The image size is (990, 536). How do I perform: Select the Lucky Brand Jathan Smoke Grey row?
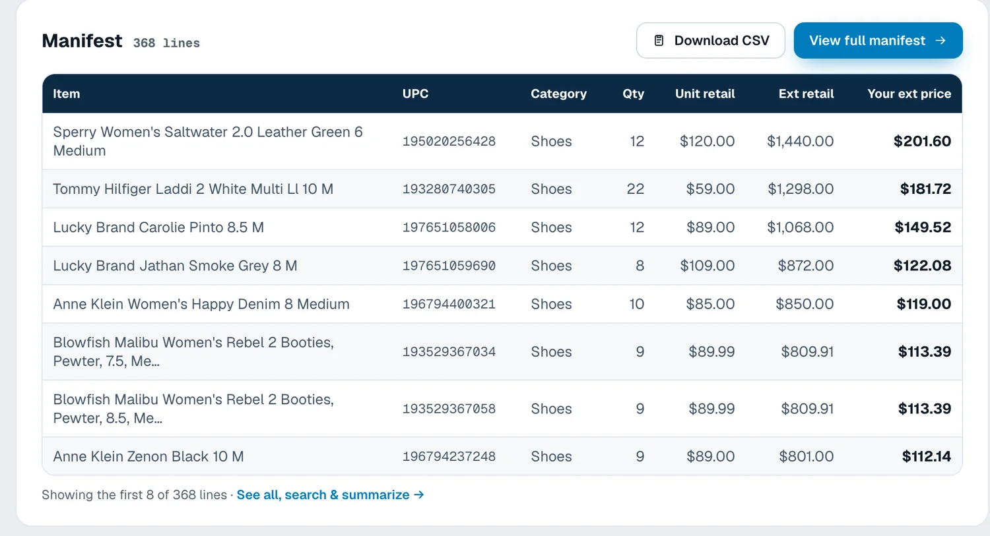502,266
